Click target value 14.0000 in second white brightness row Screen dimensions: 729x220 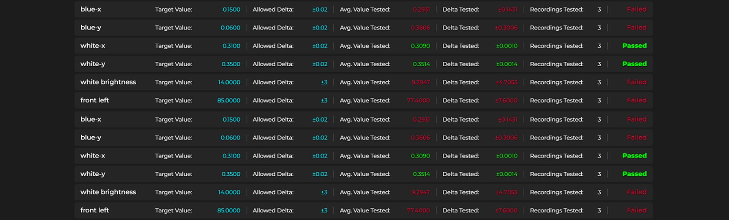pyautogui.click(x=229, y=192)
